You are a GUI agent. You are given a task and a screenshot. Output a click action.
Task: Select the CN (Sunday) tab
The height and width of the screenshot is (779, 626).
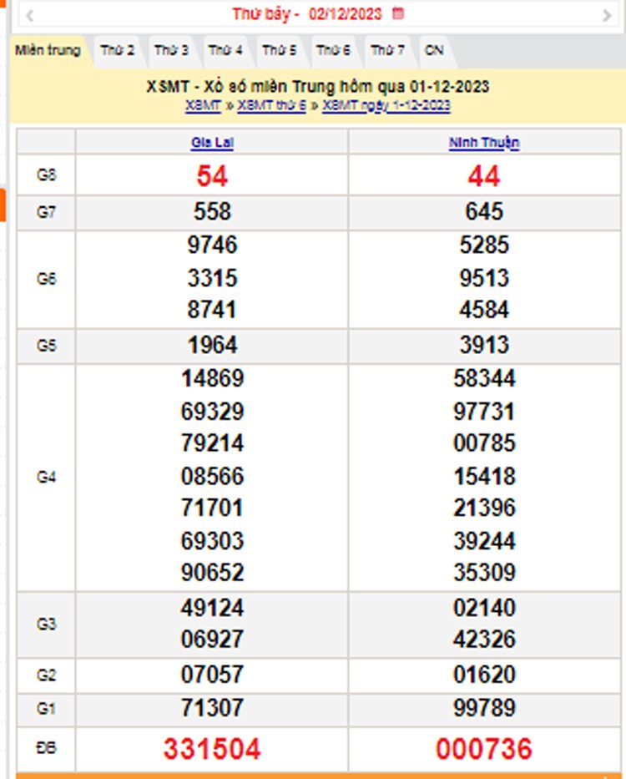pos(434,50)
